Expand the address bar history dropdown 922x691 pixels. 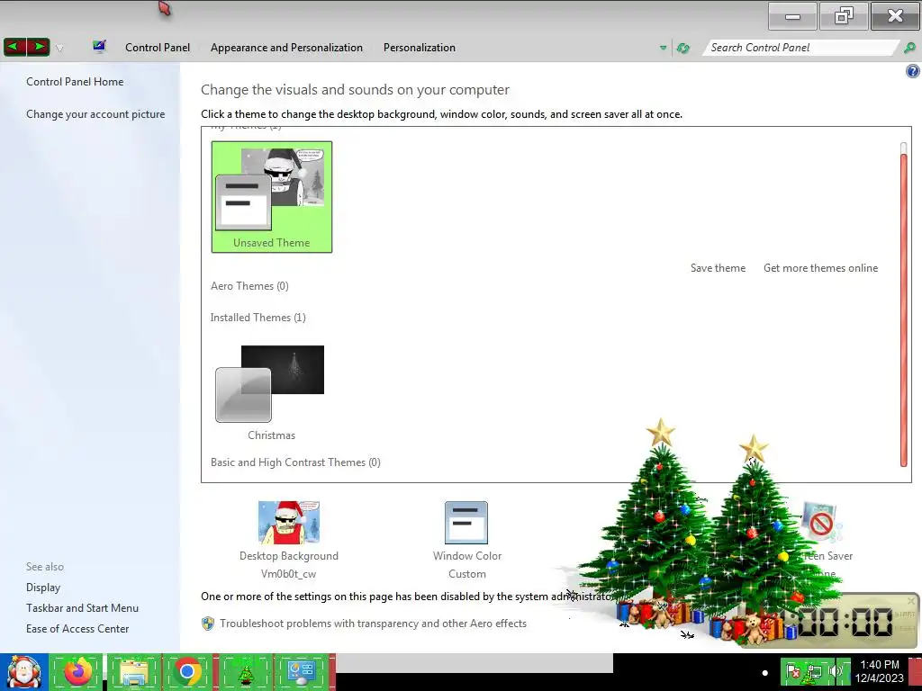[x=664, y=48]
